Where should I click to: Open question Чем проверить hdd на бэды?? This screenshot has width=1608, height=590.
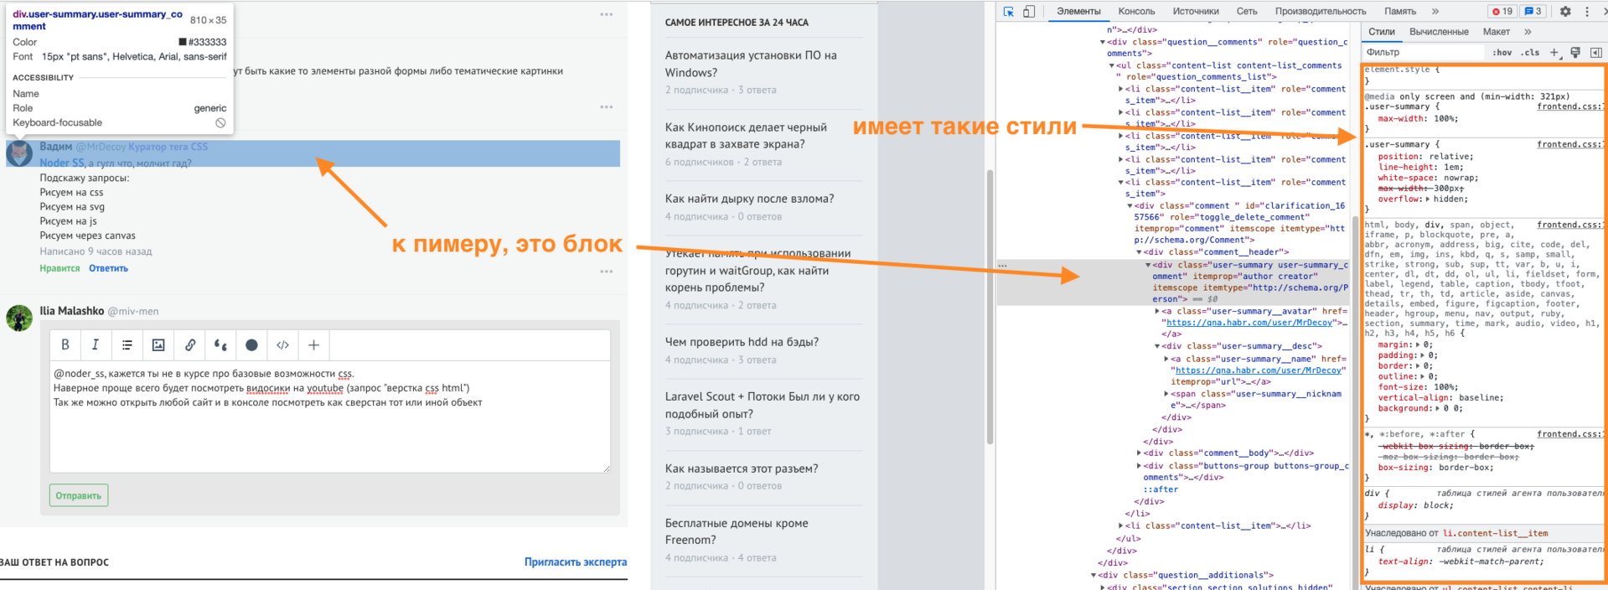pos(742,342)
